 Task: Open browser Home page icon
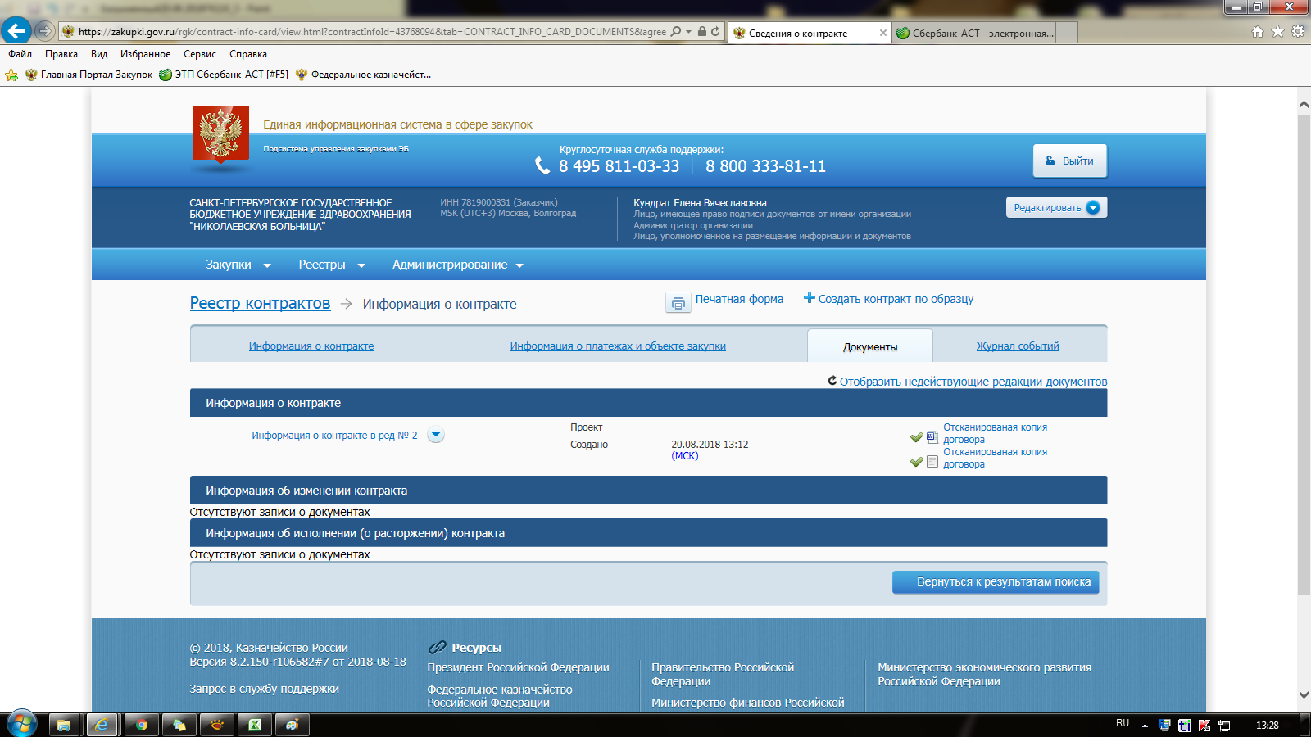(1258, 31)
